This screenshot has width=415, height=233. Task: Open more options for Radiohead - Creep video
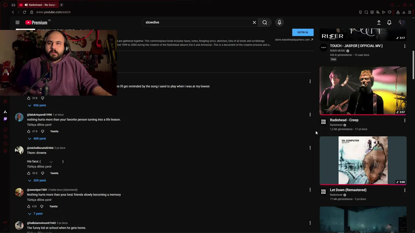405,120
